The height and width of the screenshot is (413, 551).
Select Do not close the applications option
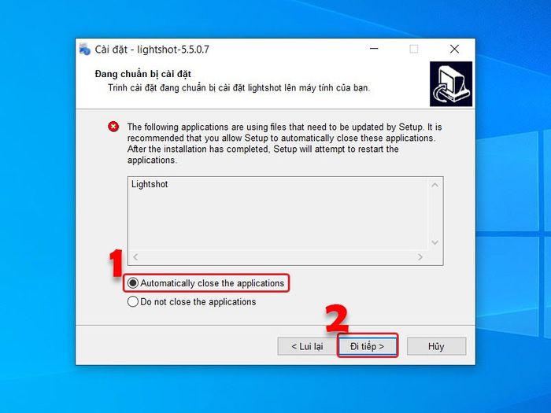click(x=192, y=301)
